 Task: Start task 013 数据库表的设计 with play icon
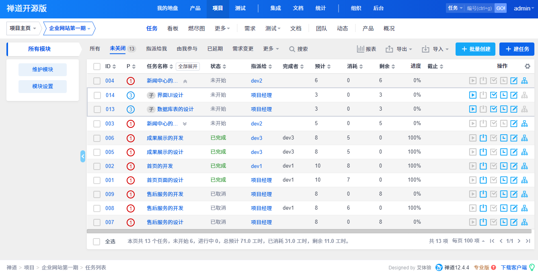[473, 109]
